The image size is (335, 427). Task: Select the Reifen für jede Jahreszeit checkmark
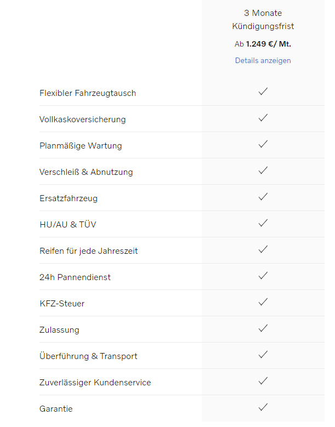[263, 249]
